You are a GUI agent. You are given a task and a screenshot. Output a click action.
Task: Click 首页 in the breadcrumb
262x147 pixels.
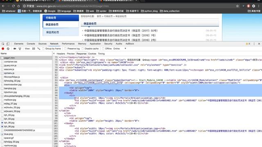tap(99, 16)
